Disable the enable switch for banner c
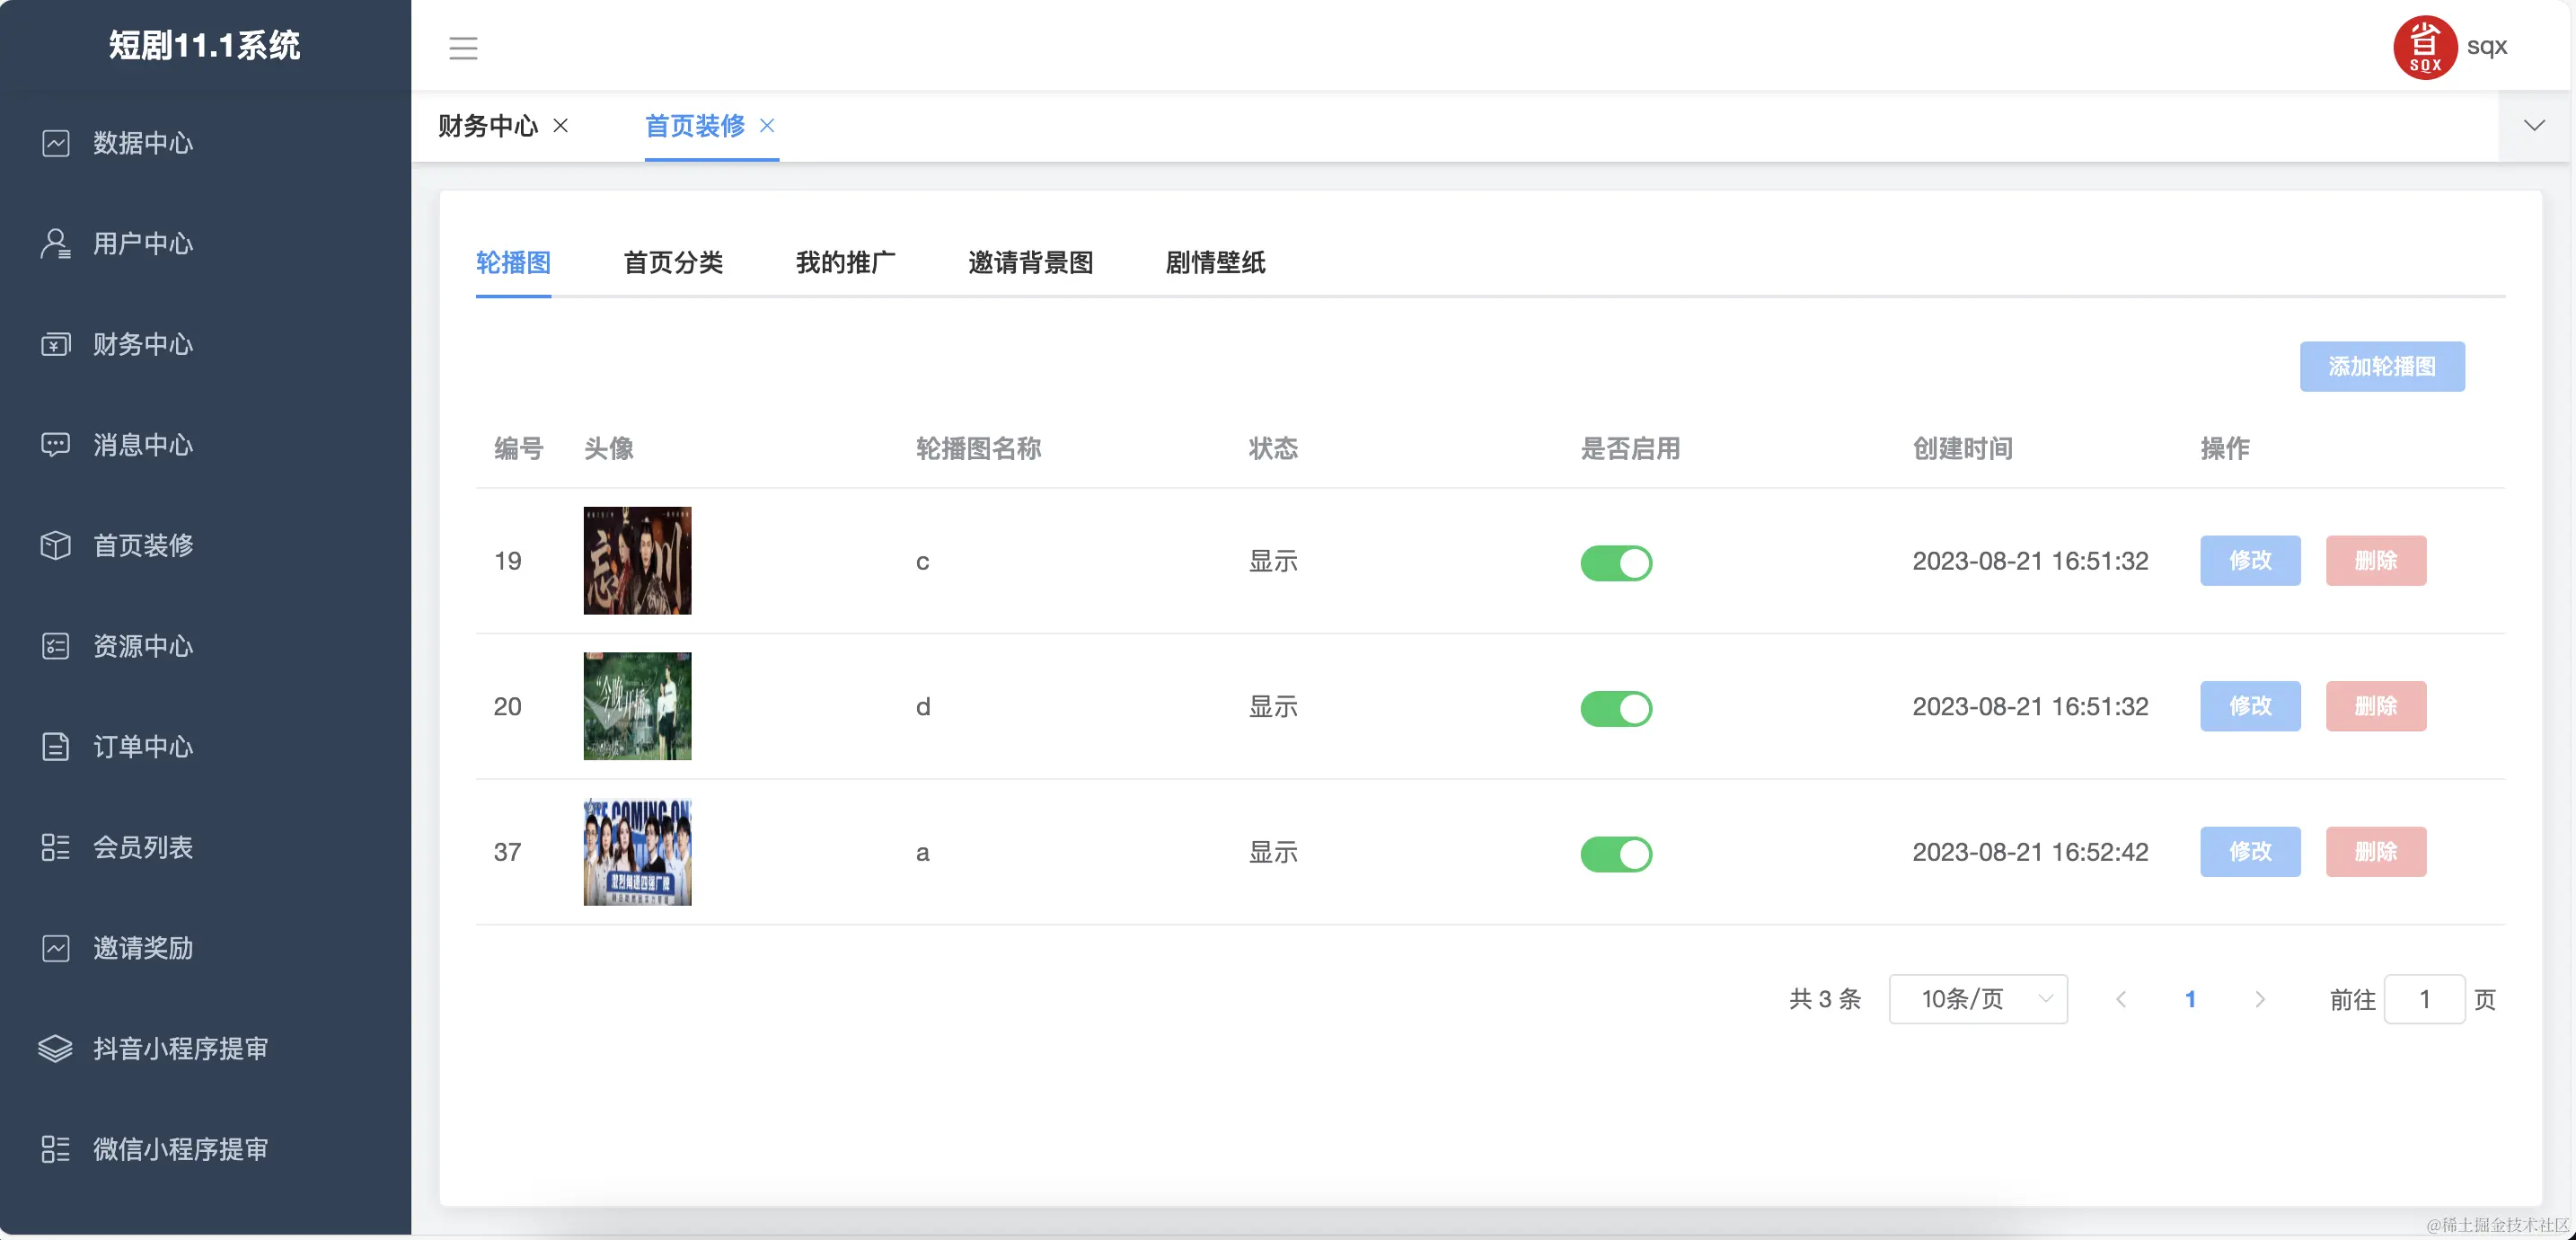This screenshot has width=2576, height=1240. 1616,562
